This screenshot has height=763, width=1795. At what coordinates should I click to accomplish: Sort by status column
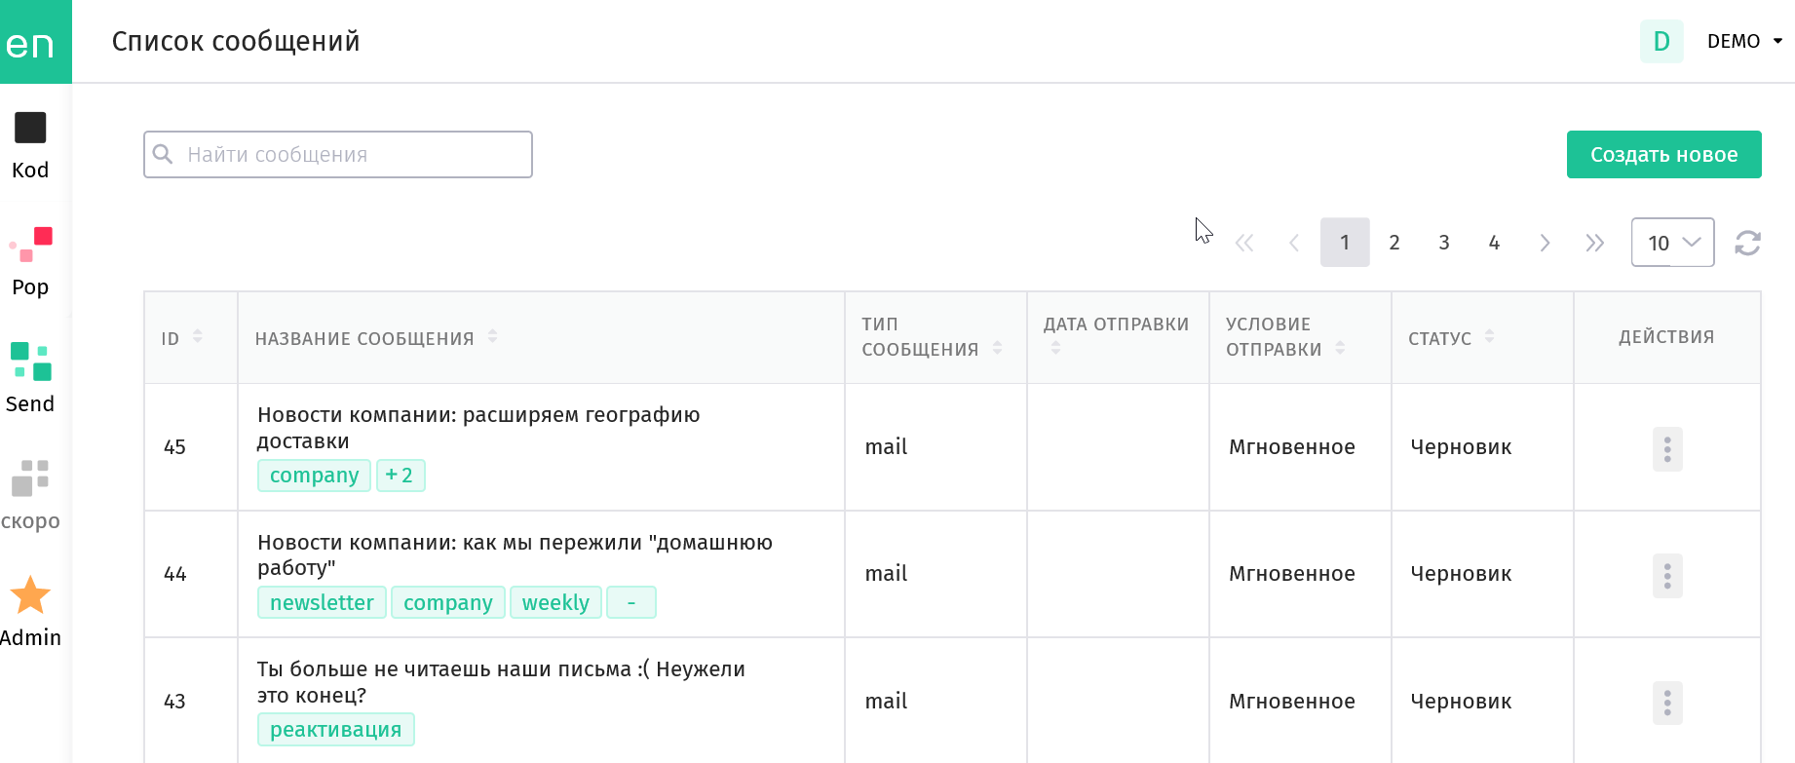1489,336
